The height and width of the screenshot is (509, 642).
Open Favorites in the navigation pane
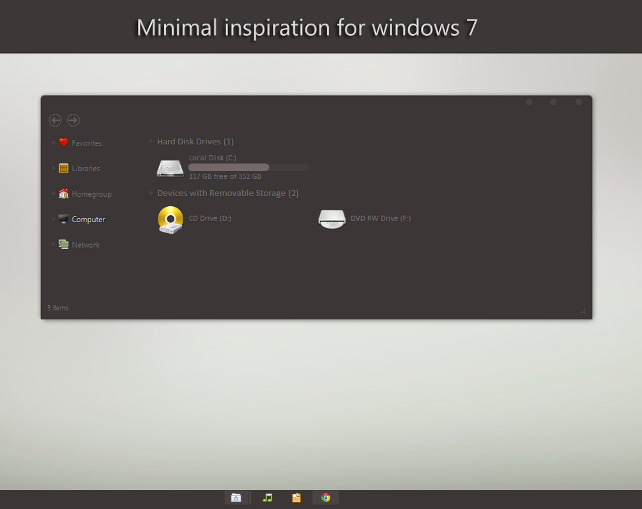[x=87, y=143]
